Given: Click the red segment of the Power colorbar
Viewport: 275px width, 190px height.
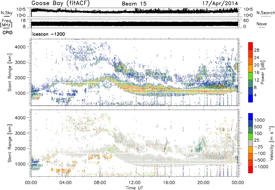Looking at the screenshot, I should coord(251,46).
